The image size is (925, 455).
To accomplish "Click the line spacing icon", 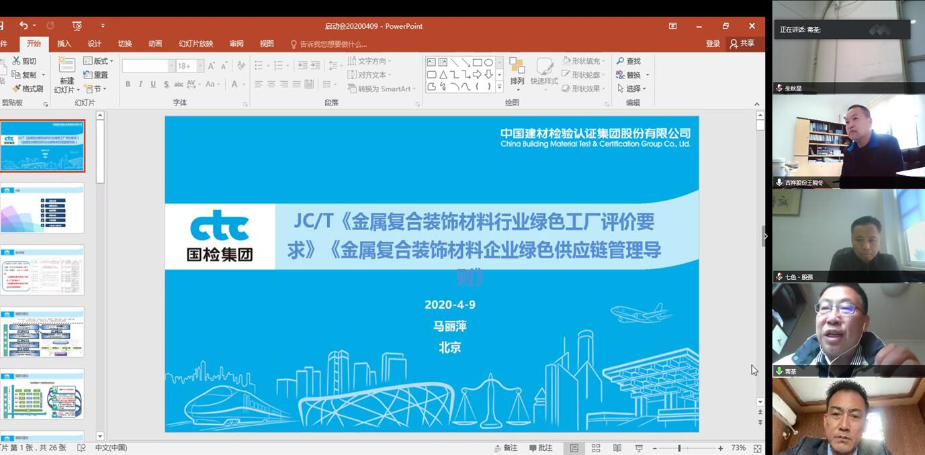I will 334,66.
